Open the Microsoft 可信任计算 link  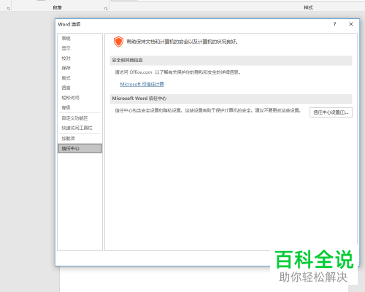tap(142, 84)
